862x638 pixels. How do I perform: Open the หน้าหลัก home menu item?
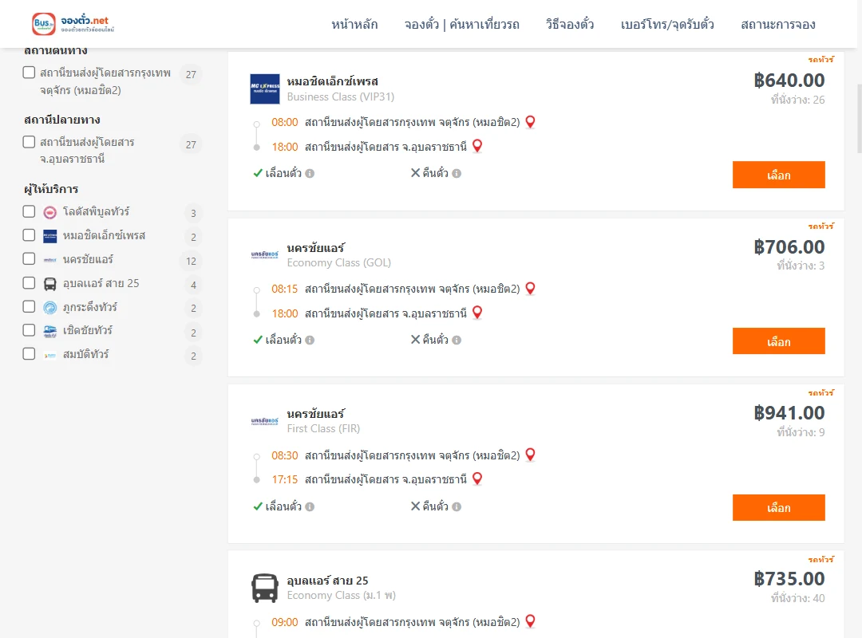point(354,24)
